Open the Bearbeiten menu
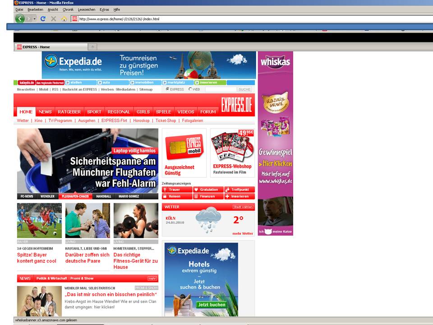This screenshot has width=433, height=325. 35,9
